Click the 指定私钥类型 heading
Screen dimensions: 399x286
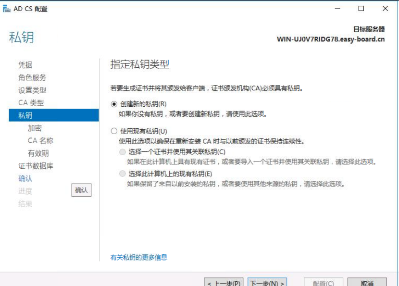[x=140, y=64]
